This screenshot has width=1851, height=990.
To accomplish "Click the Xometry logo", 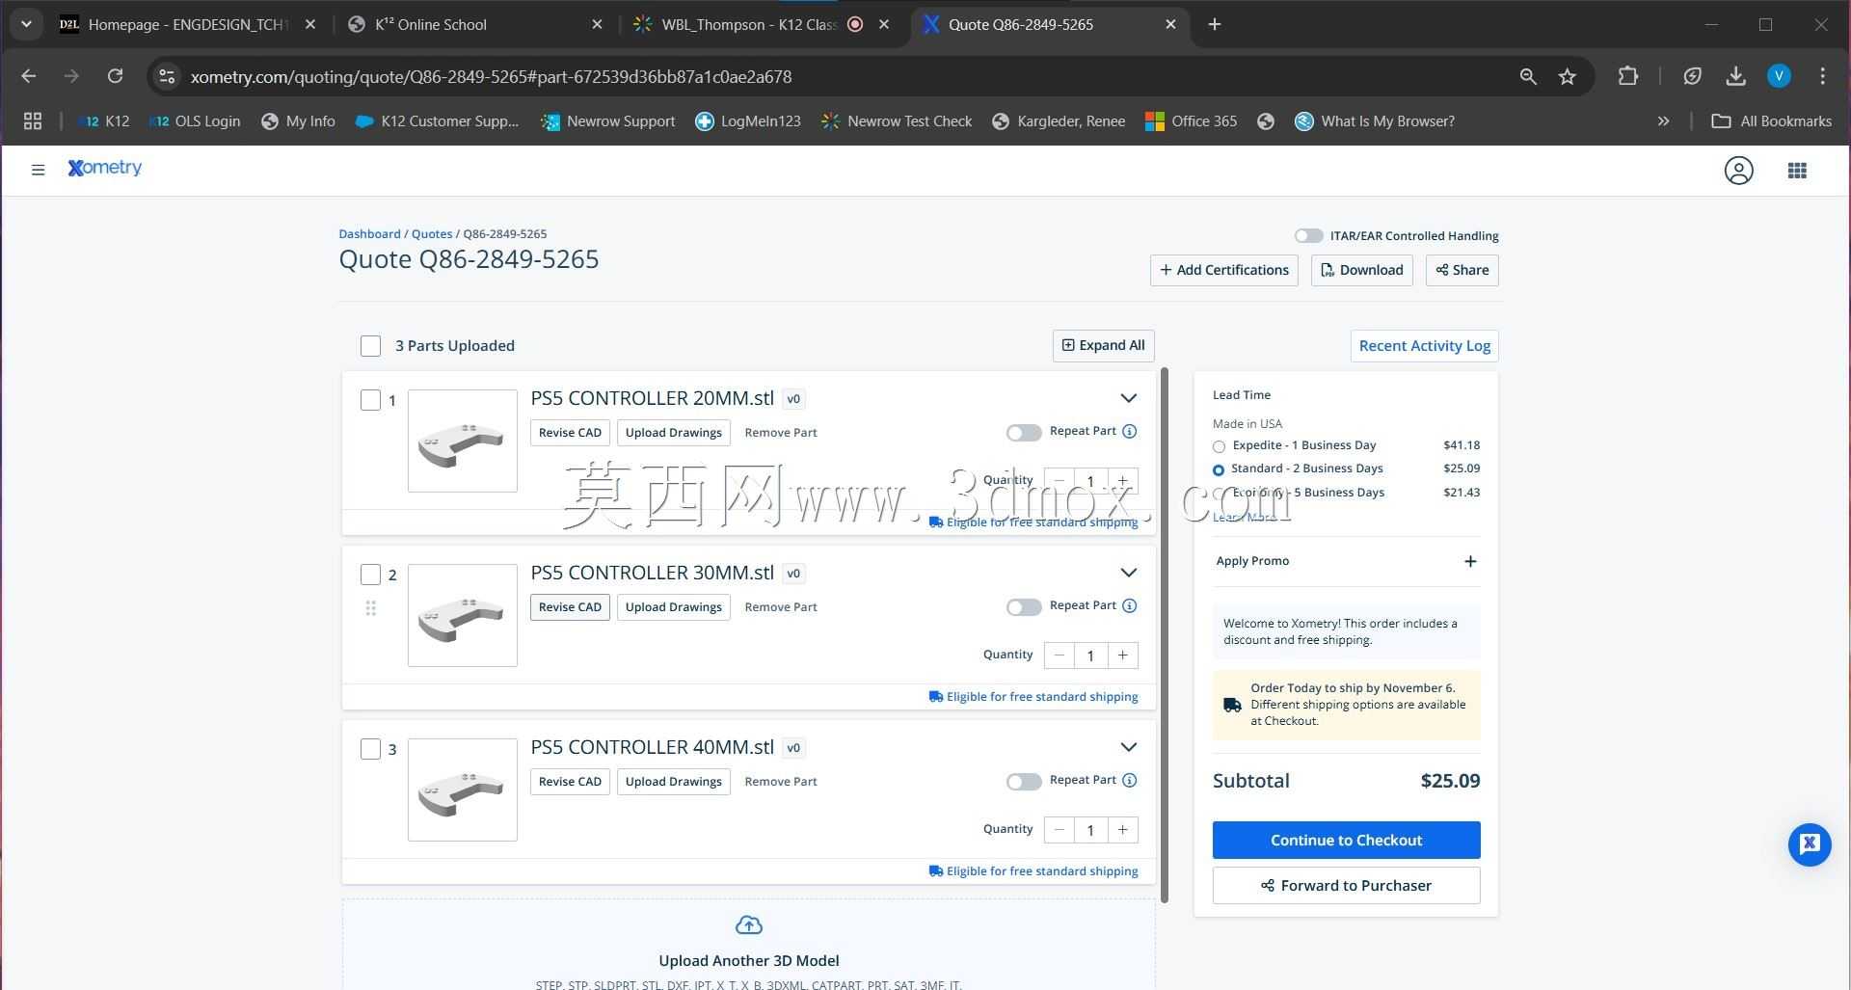I will pyautogui.click(x=105, y=168).
